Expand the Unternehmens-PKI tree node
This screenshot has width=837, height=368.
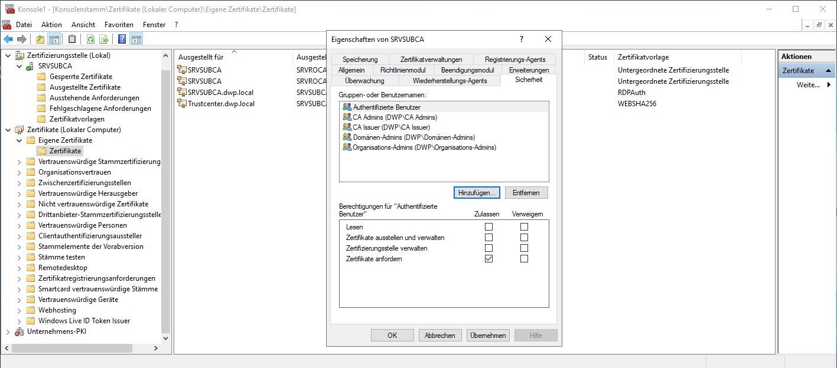pyautogui.click(x=8, y=331)
